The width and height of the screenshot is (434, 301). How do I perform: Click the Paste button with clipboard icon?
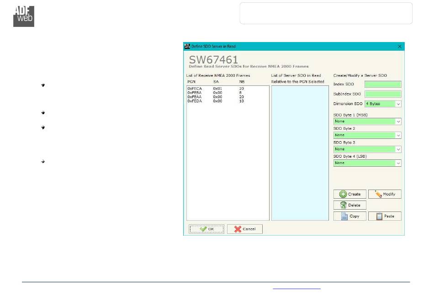385,216
